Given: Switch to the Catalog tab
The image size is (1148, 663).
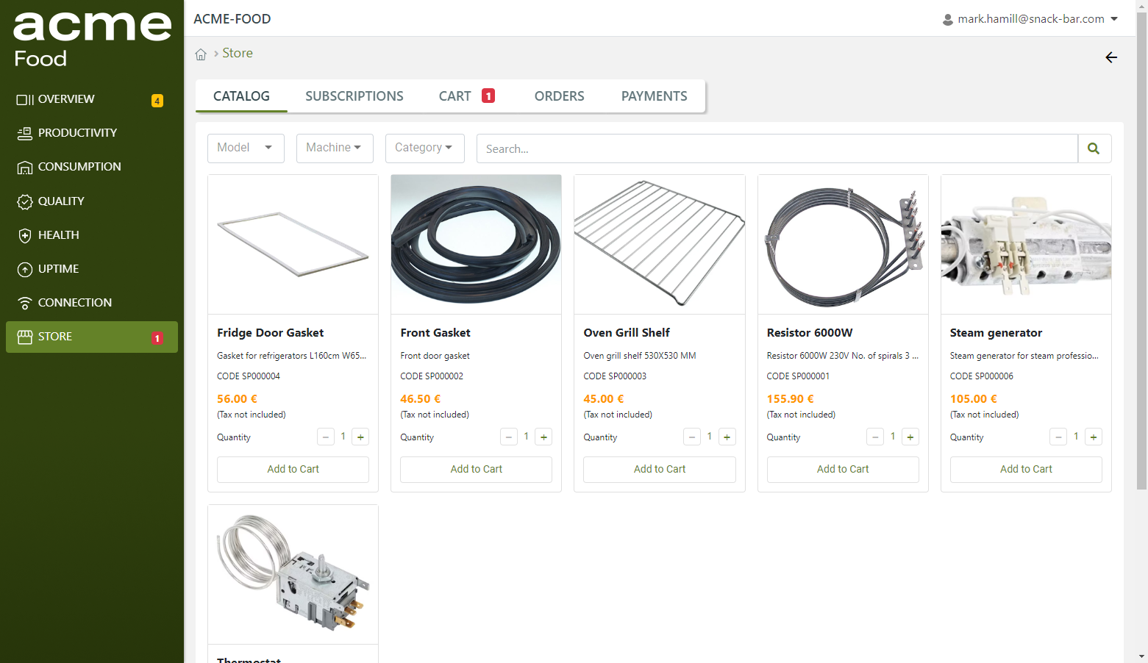Looking at the screenshot, I should click(x=241, y=96).
